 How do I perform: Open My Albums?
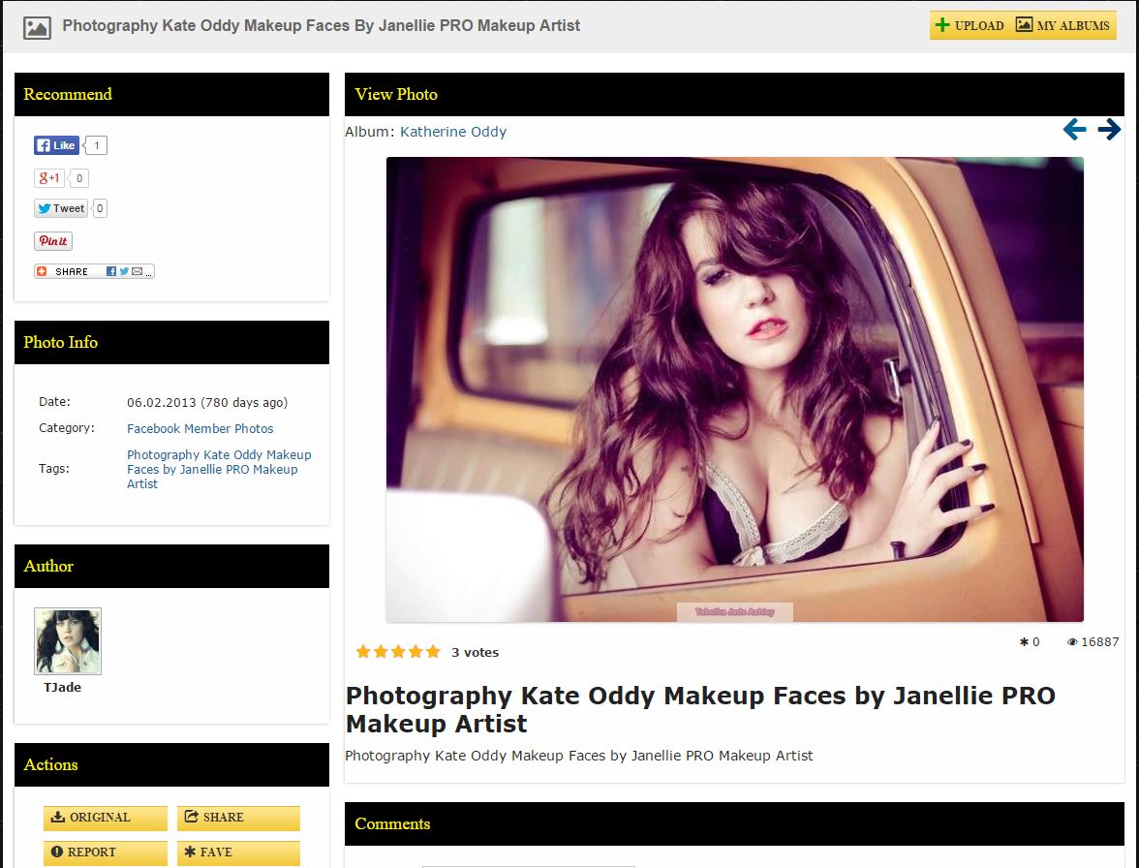pyautogui.click(x=1062, y=25)
